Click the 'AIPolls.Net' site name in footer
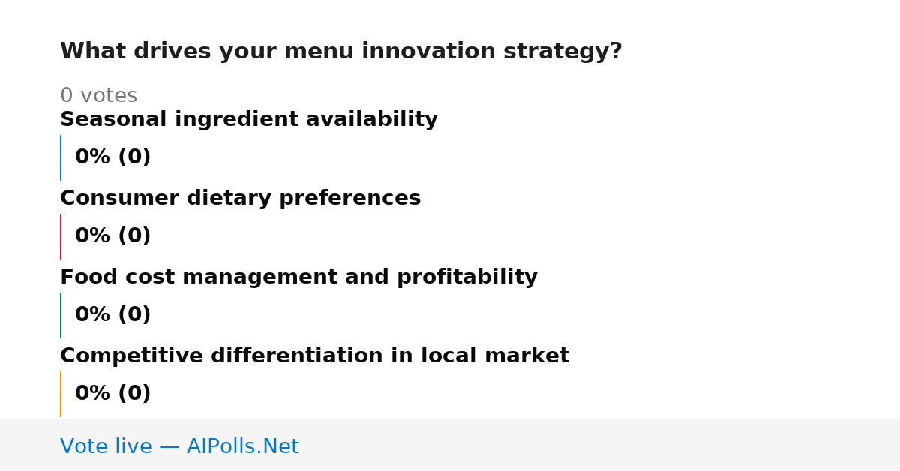Screen dimensions: 900x471 (242, 447)
